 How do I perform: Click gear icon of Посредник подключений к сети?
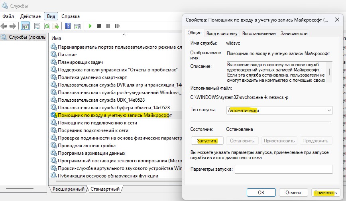pos(54,130)
